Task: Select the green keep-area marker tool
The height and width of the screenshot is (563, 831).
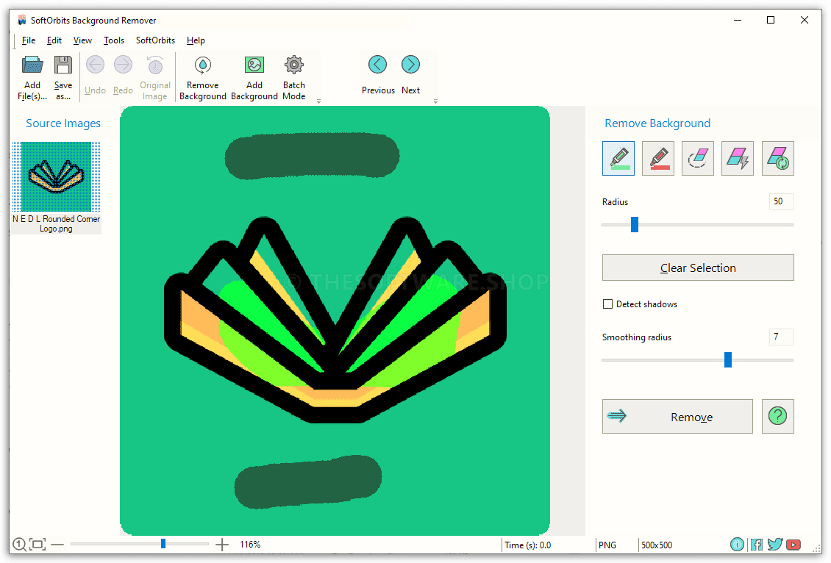Action: [618, 158]
